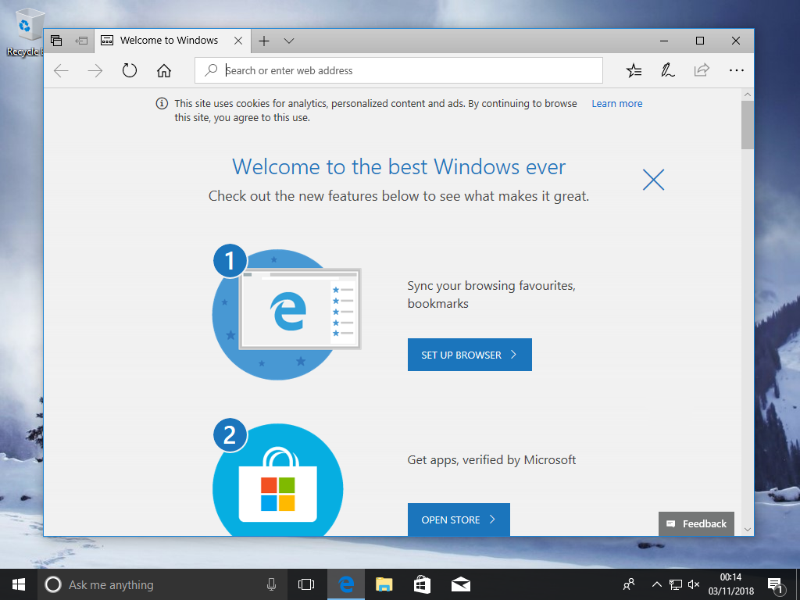Maximize the Edge window
800x600 pixels.
coord(700,41)
